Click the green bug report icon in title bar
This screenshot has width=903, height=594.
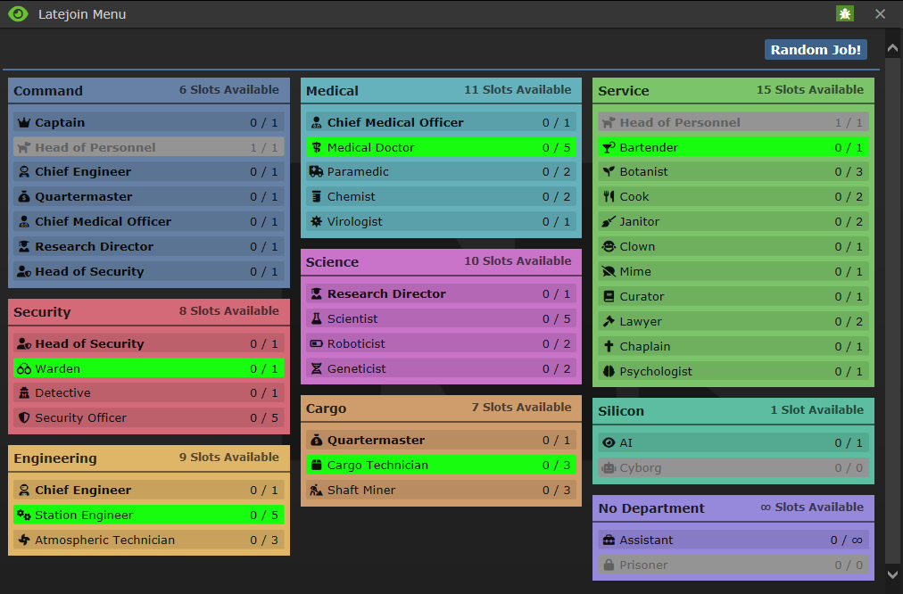coord(844,13)
